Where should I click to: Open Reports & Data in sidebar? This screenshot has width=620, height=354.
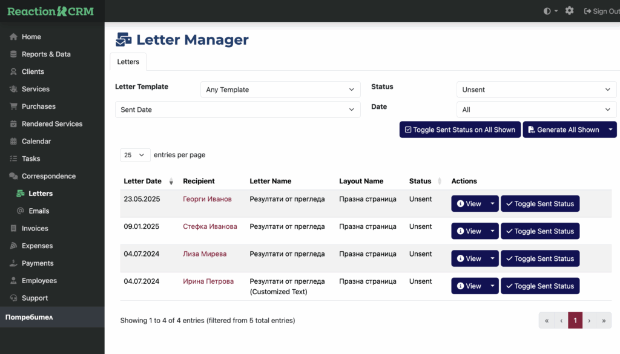point(46,54)
